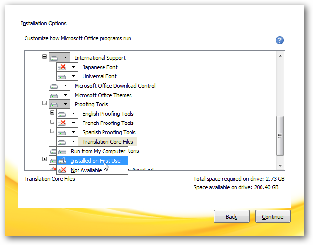Expand the tree node below Translation Core Files
This screenshot has width=313, height=245.
click(x=44, y=159)
